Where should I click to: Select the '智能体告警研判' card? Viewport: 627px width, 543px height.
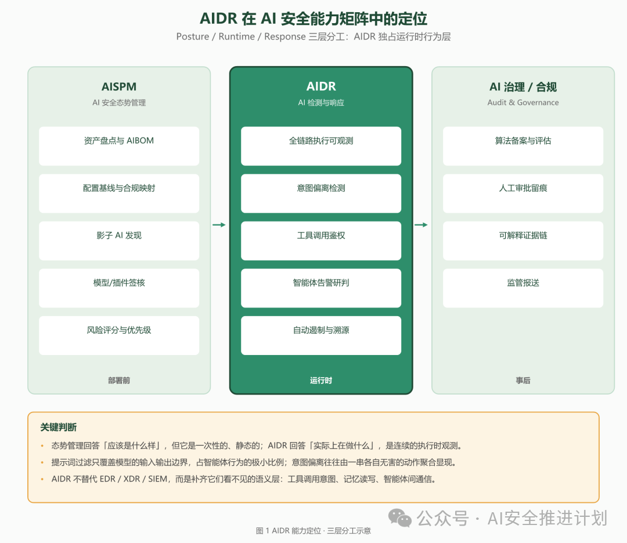pyautogui.click(x=321, y=288)
